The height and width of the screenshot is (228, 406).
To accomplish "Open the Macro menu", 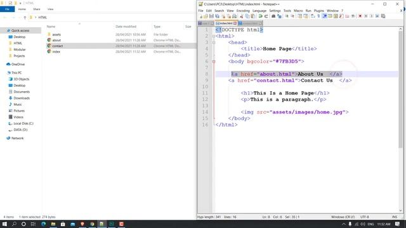I will [x=298, y=11].
